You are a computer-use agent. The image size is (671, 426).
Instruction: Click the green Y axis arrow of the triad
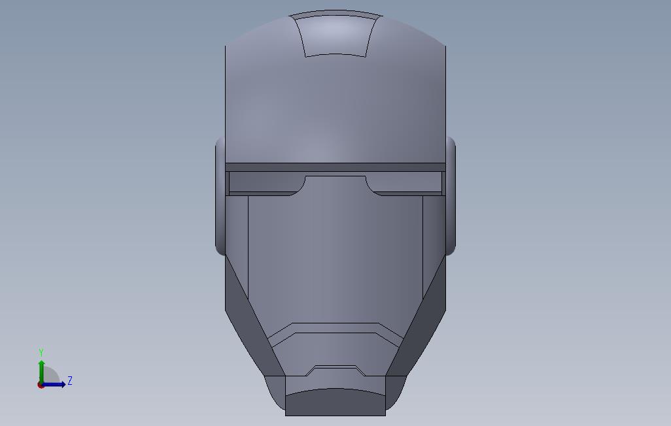(41, 371)
